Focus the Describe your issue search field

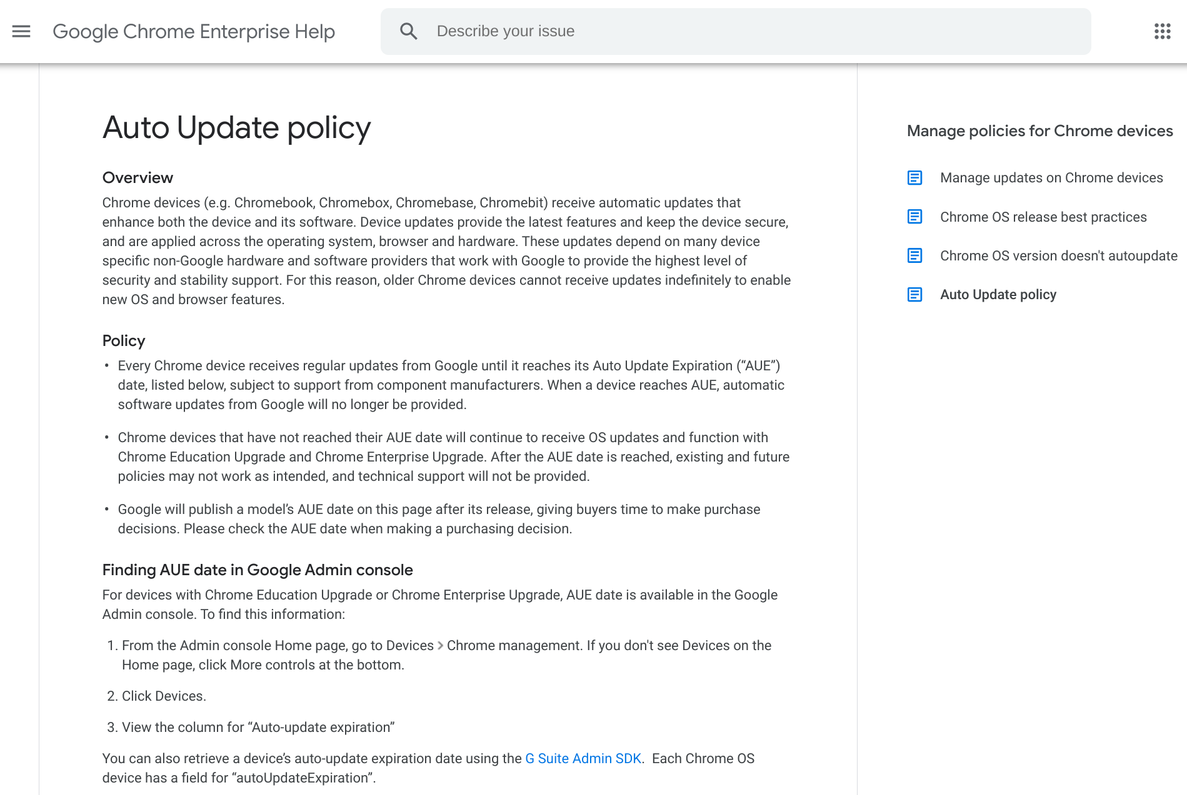(x=736, y=31)
